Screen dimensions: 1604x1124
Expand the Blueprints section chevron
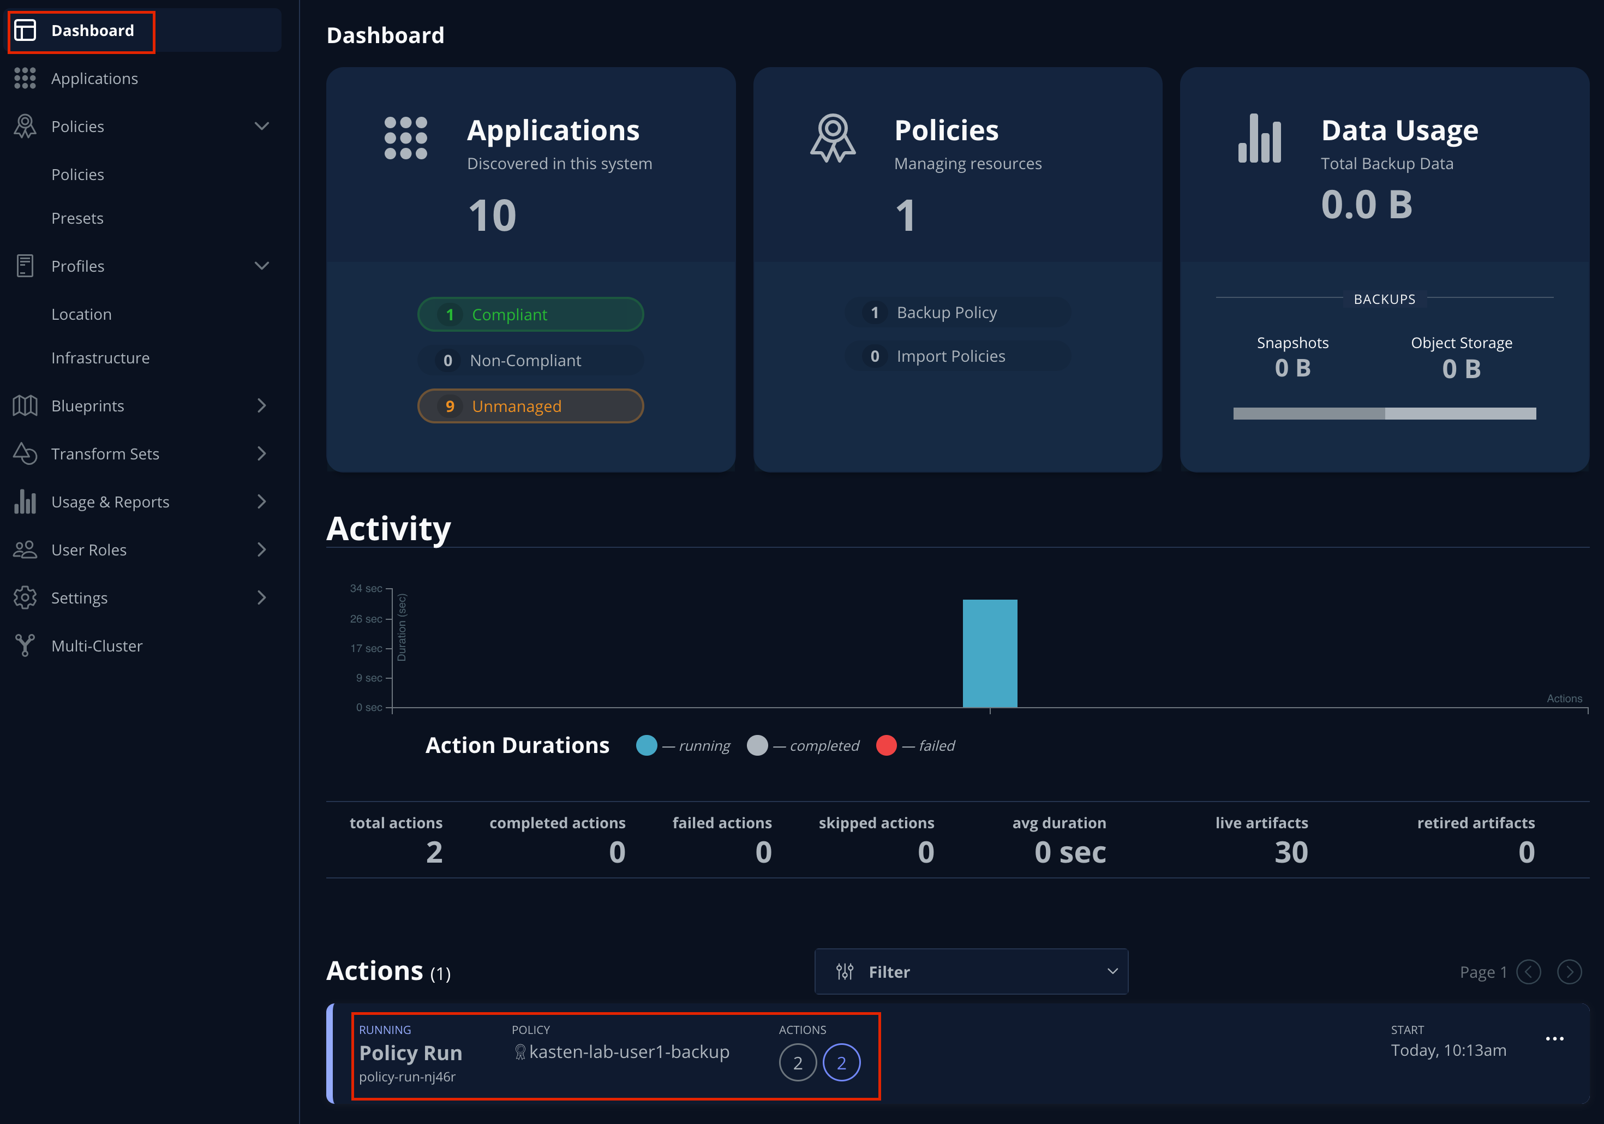262,405
